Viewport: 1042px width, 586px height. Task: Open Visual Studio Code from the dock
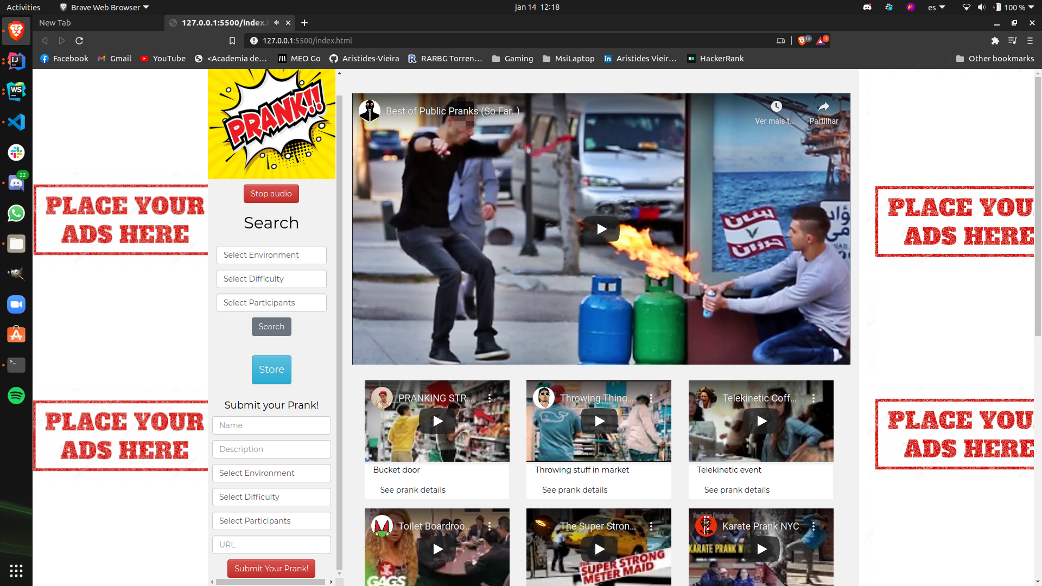click(x=16, y=122)
